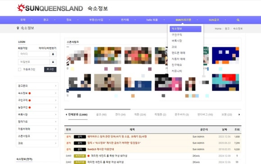The image size is (261, 164).
Task: Click the first sponsor thumbnail in top row
Action: click(79, 56)
